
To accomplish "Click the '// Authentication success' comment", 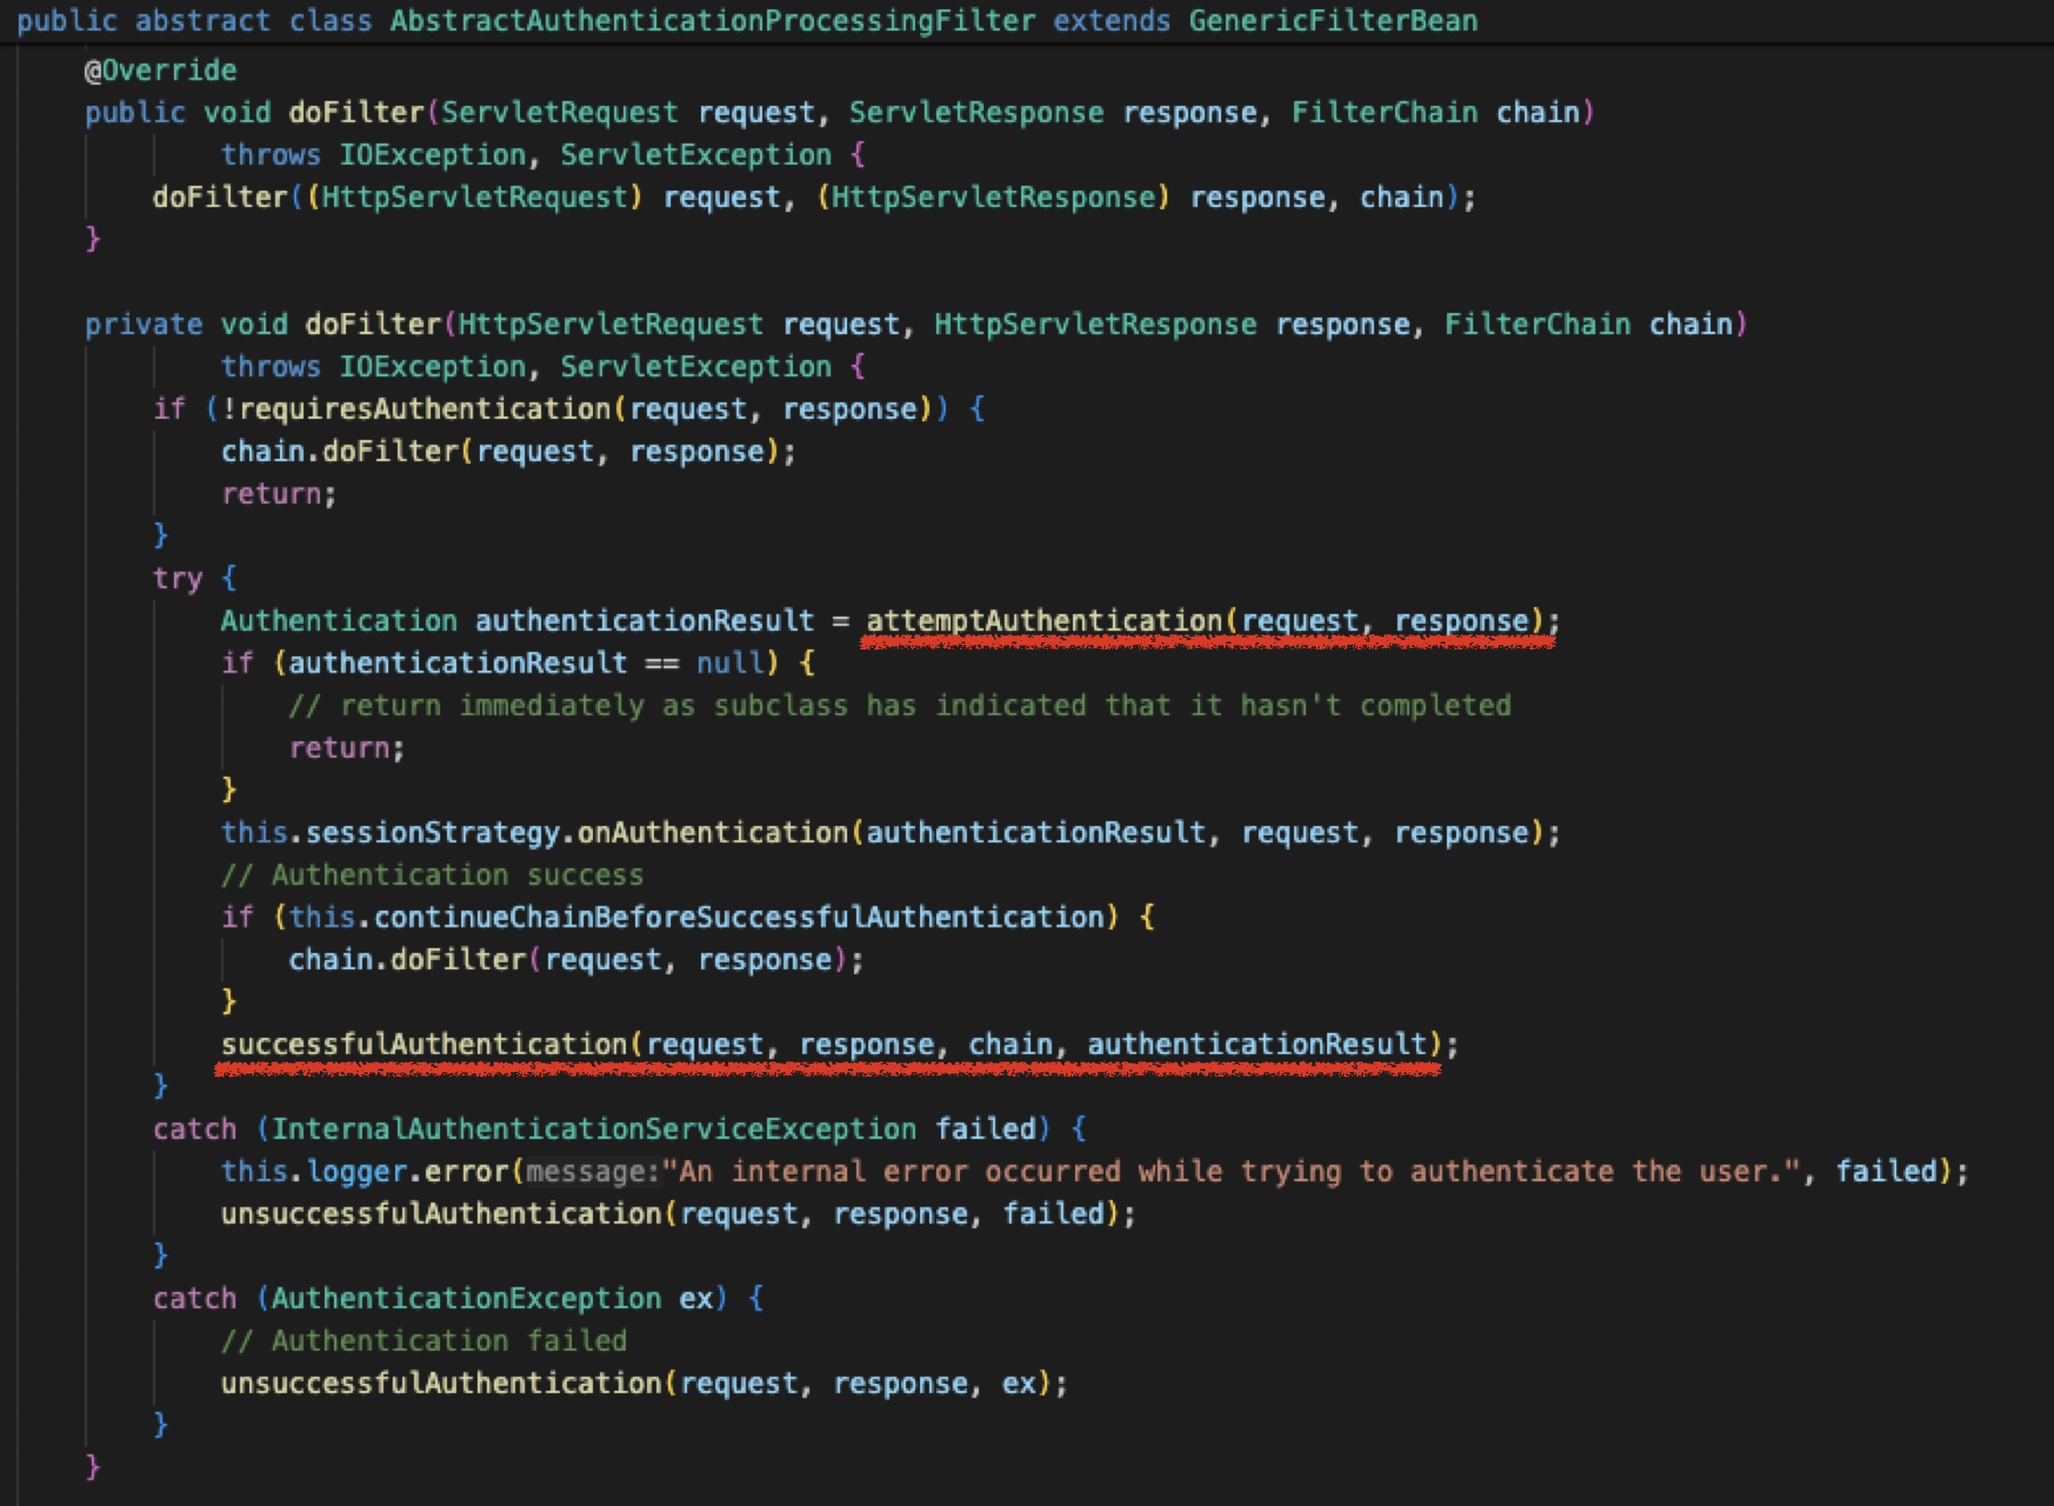I will click(x=433, y=874).
